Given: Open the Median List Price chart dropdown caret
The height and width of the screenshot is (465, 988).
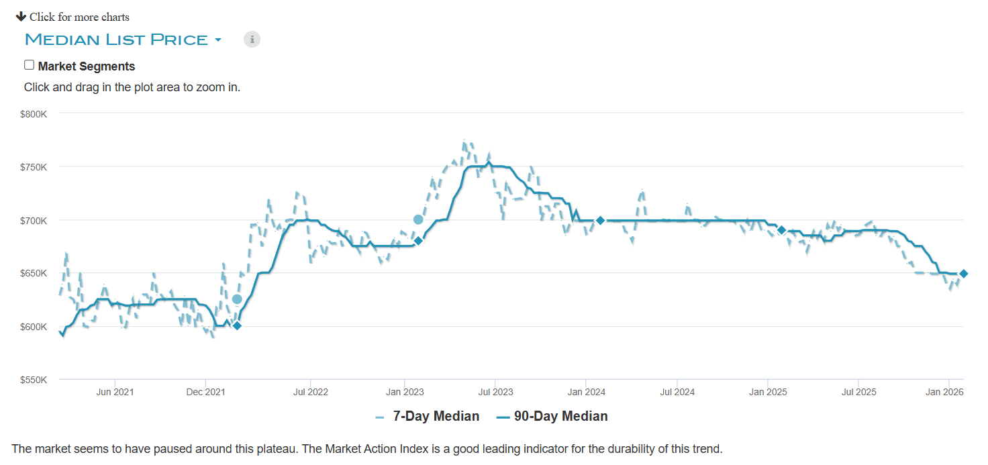Looking at the screenshot, I should tap(217, 40).
